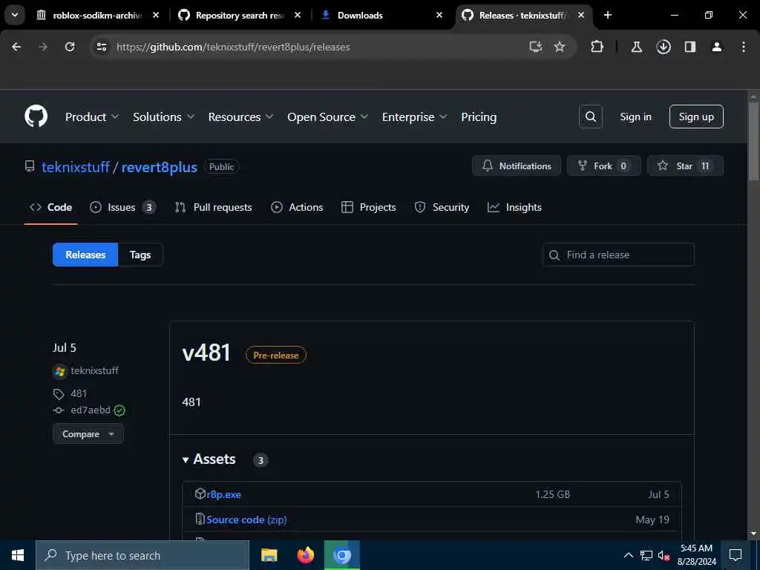
Task: Fork the repository with Fork button
Action: [603, 166]
